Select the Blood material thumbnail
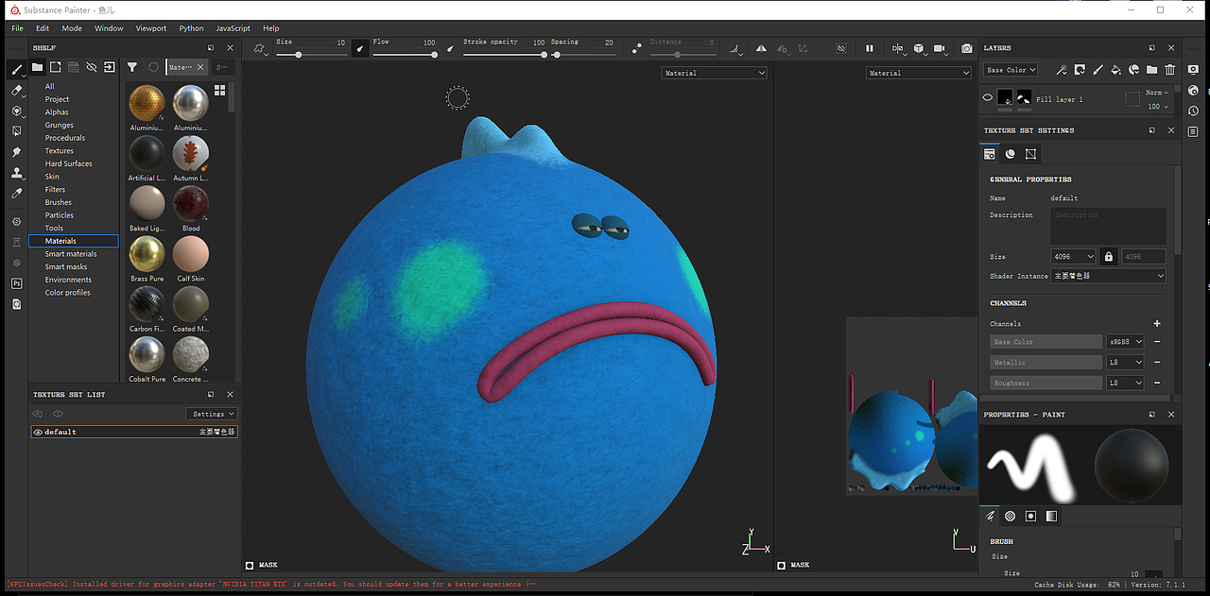Viewport: 1210px width, 596px height. point(191,203)
